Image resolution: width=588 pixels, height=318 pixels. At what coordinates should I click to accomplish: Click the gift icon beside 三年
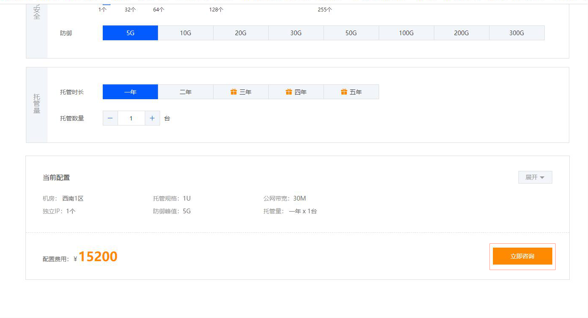(234, 92)
